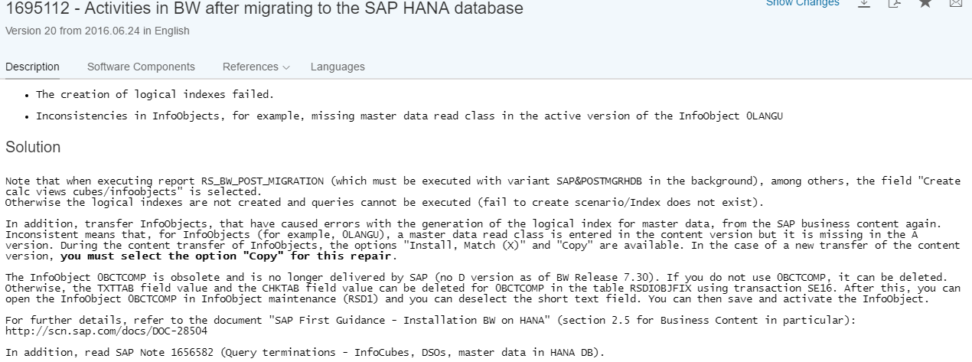Click the SAP Note 1656582 reference text
Screen dimensions: 972x362
point(305,352)
